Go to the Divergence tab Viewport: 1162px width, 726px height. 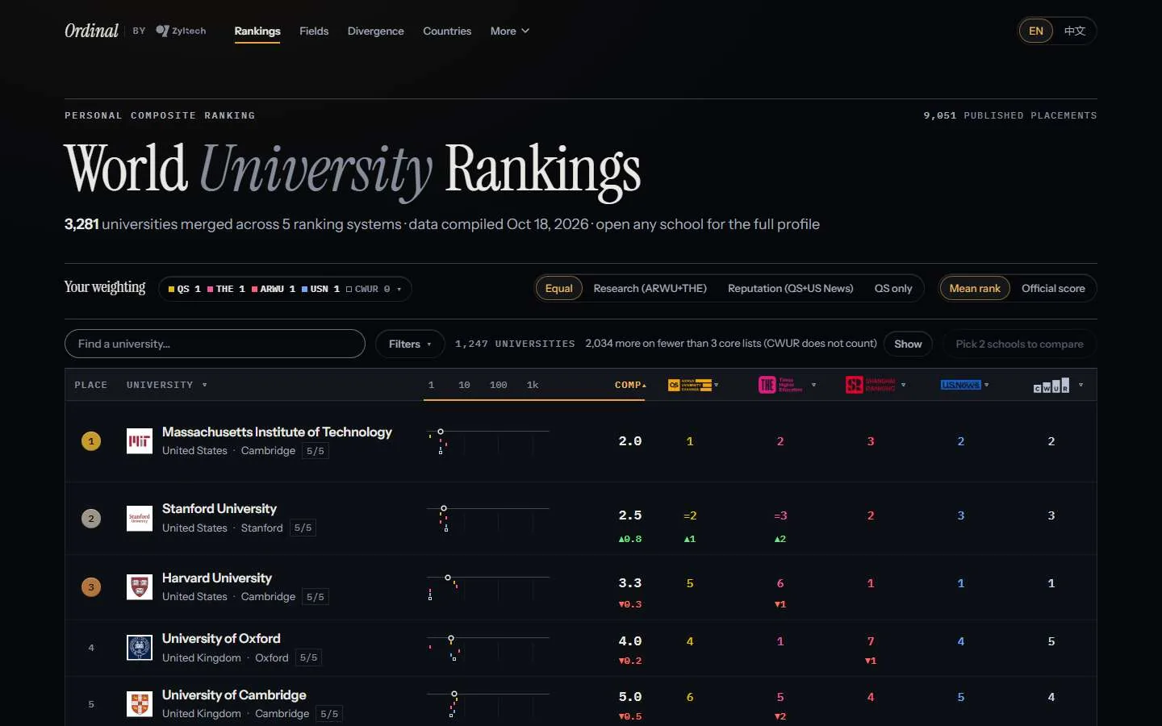(375, 31)
